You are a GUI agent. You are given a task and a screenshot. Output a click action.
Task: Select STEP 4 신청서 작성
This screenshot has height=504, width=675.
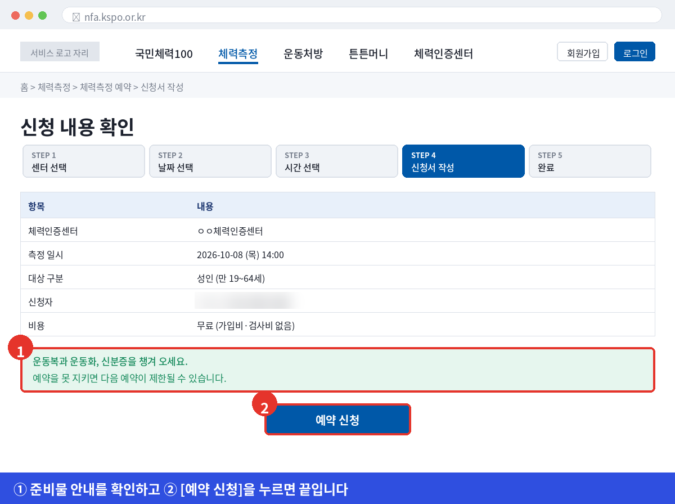pyautogui.click(x=463, y=161)
